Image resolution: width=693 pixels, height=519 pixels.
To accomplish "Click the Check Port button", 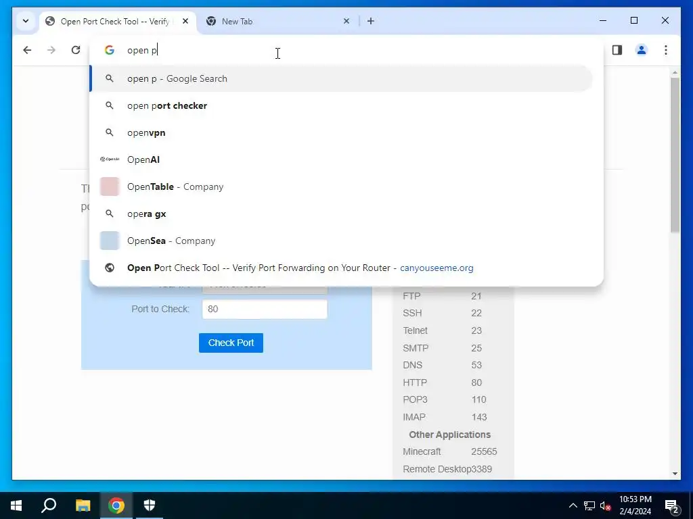I will coord(231,343).
